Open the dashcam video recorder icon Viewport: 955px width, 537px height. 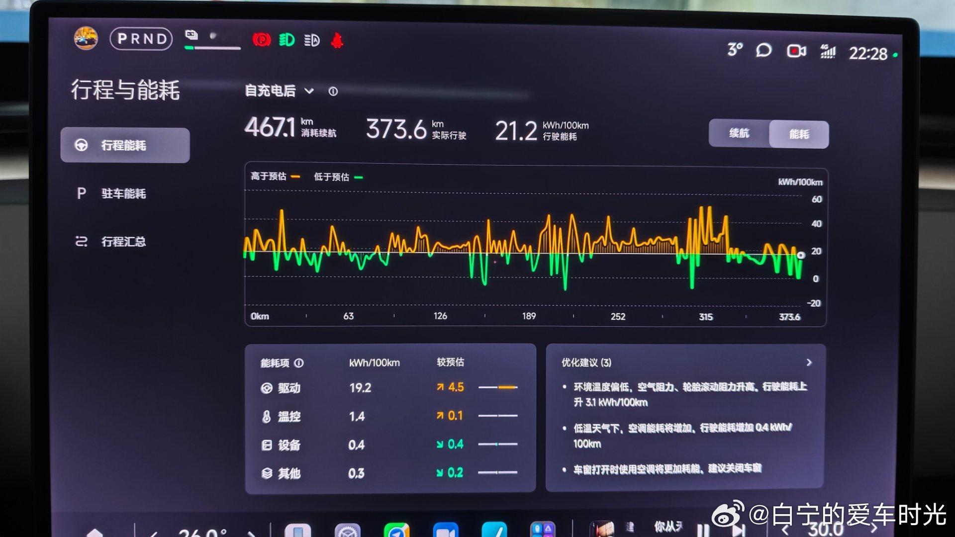tap(796, 51)
